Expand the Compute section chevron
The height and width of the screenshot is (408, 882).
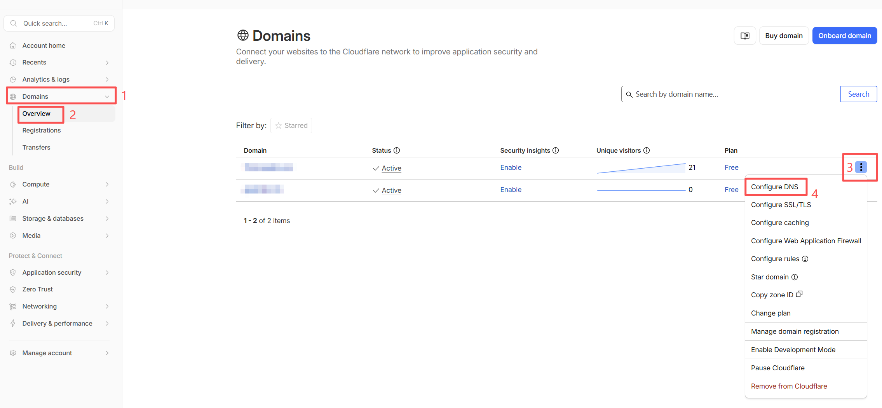[107, 184]
